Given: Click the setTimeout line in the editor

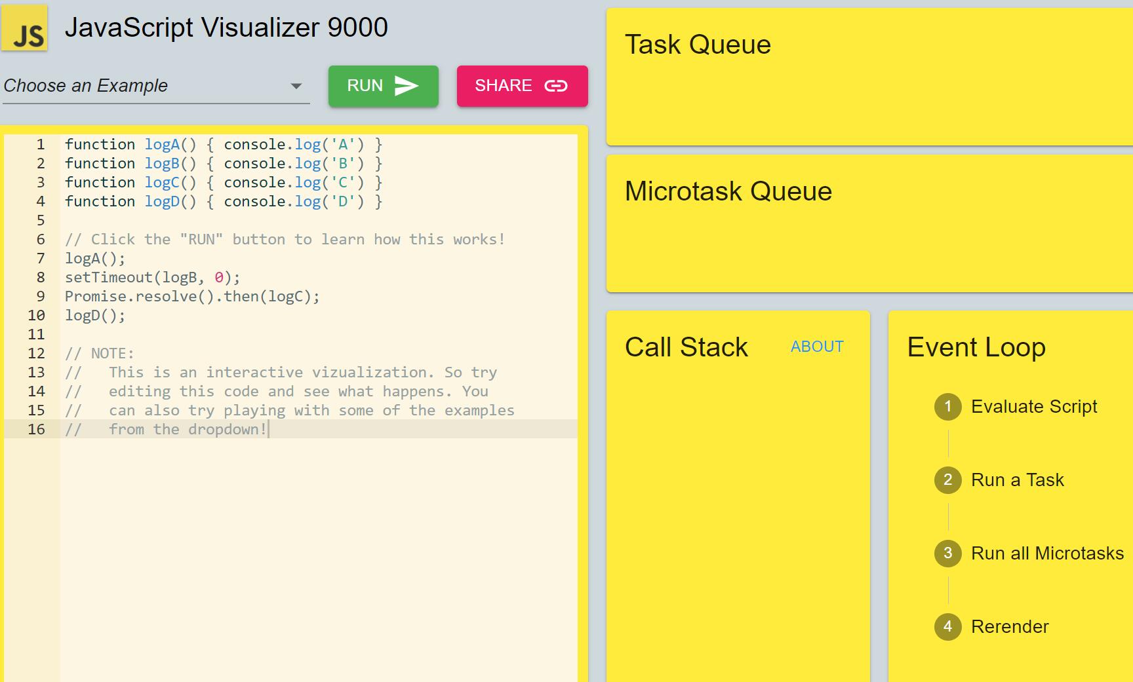Looking at the screenshot, I should point(152,278).
